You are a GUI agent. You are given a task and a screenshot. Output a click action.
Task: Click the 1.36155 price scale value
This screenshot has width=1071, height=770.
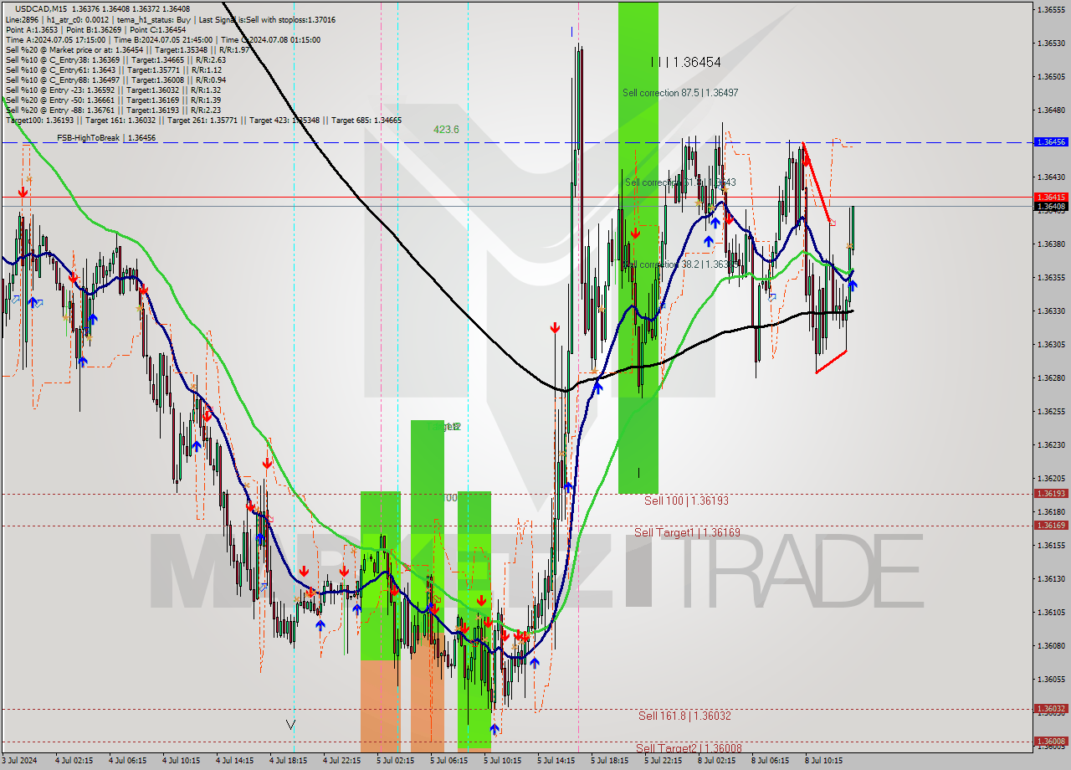coord(1051,546)
